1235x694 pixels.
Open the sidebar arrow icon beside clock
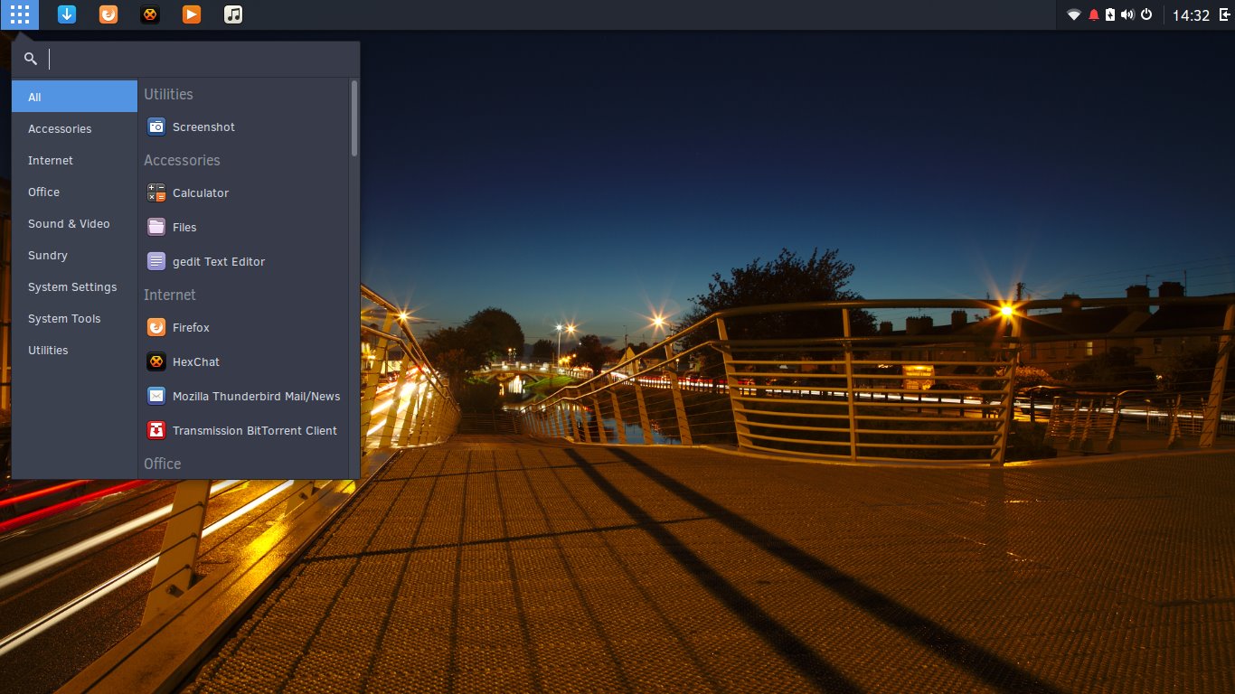[1224, 15]
